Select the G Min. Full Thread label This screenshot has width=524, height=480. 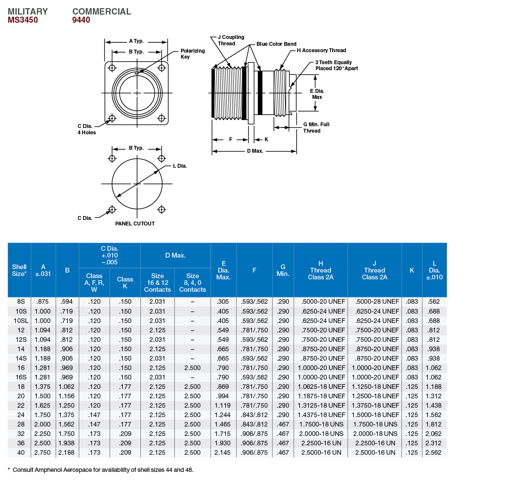tap(316, 127)
